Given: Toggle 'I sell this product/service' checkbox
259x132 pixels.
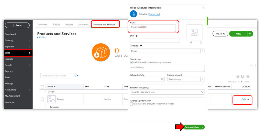Looking at the screenshot, I should pyautogui.click(x=131, y=62).
